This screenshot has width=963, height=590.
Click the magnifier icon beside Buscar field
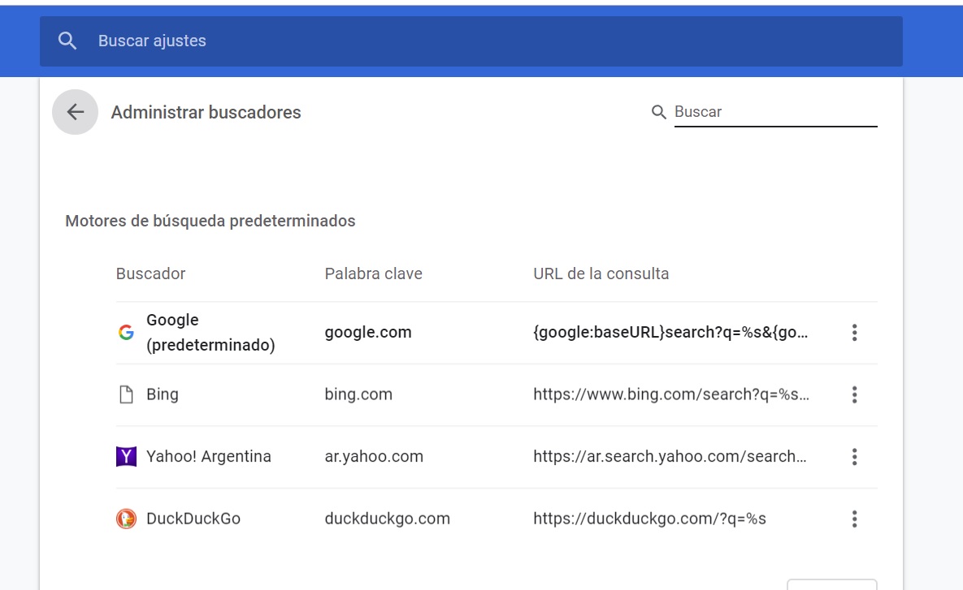(x=658, y=112)
